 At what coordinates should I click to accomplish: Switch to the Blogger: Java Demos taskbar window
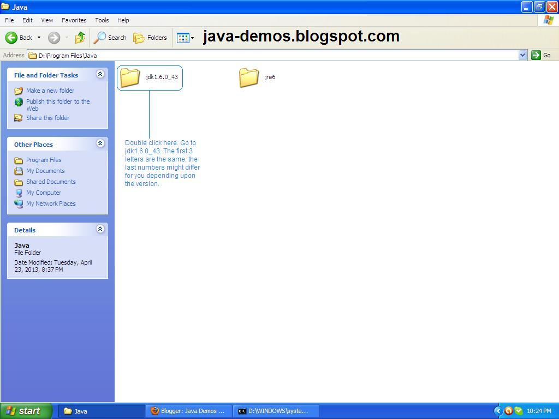click(188, 411)
